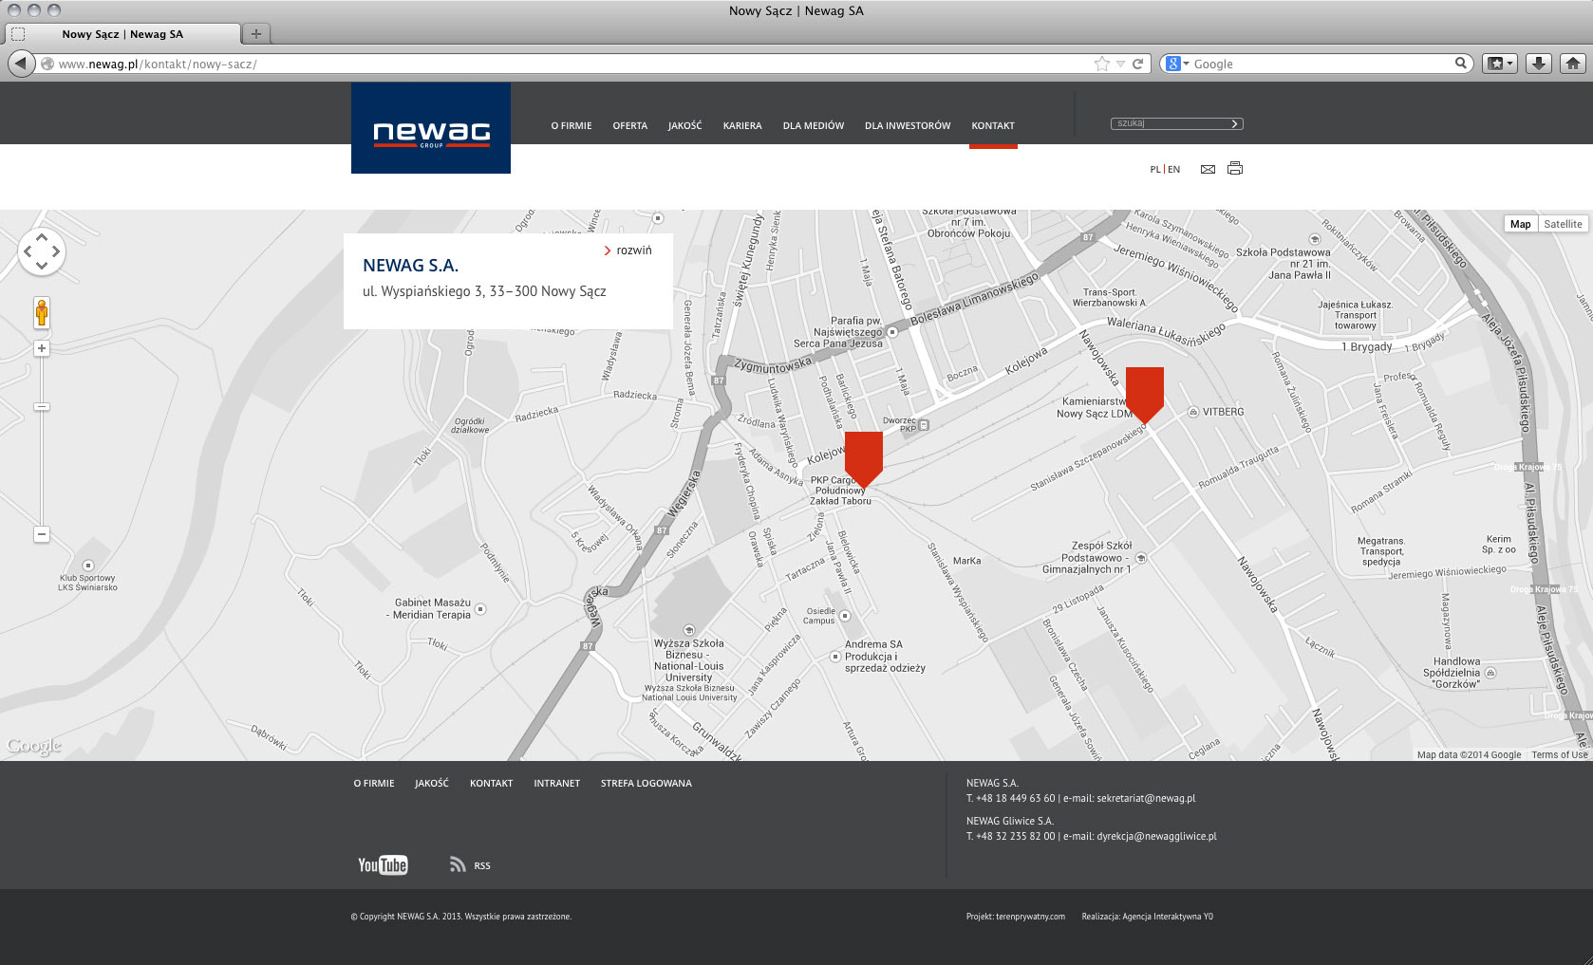The image size is (1593, 965).
Task: Open footer link INTRANET
Action: pyautogui.click(x=557, y=784)
